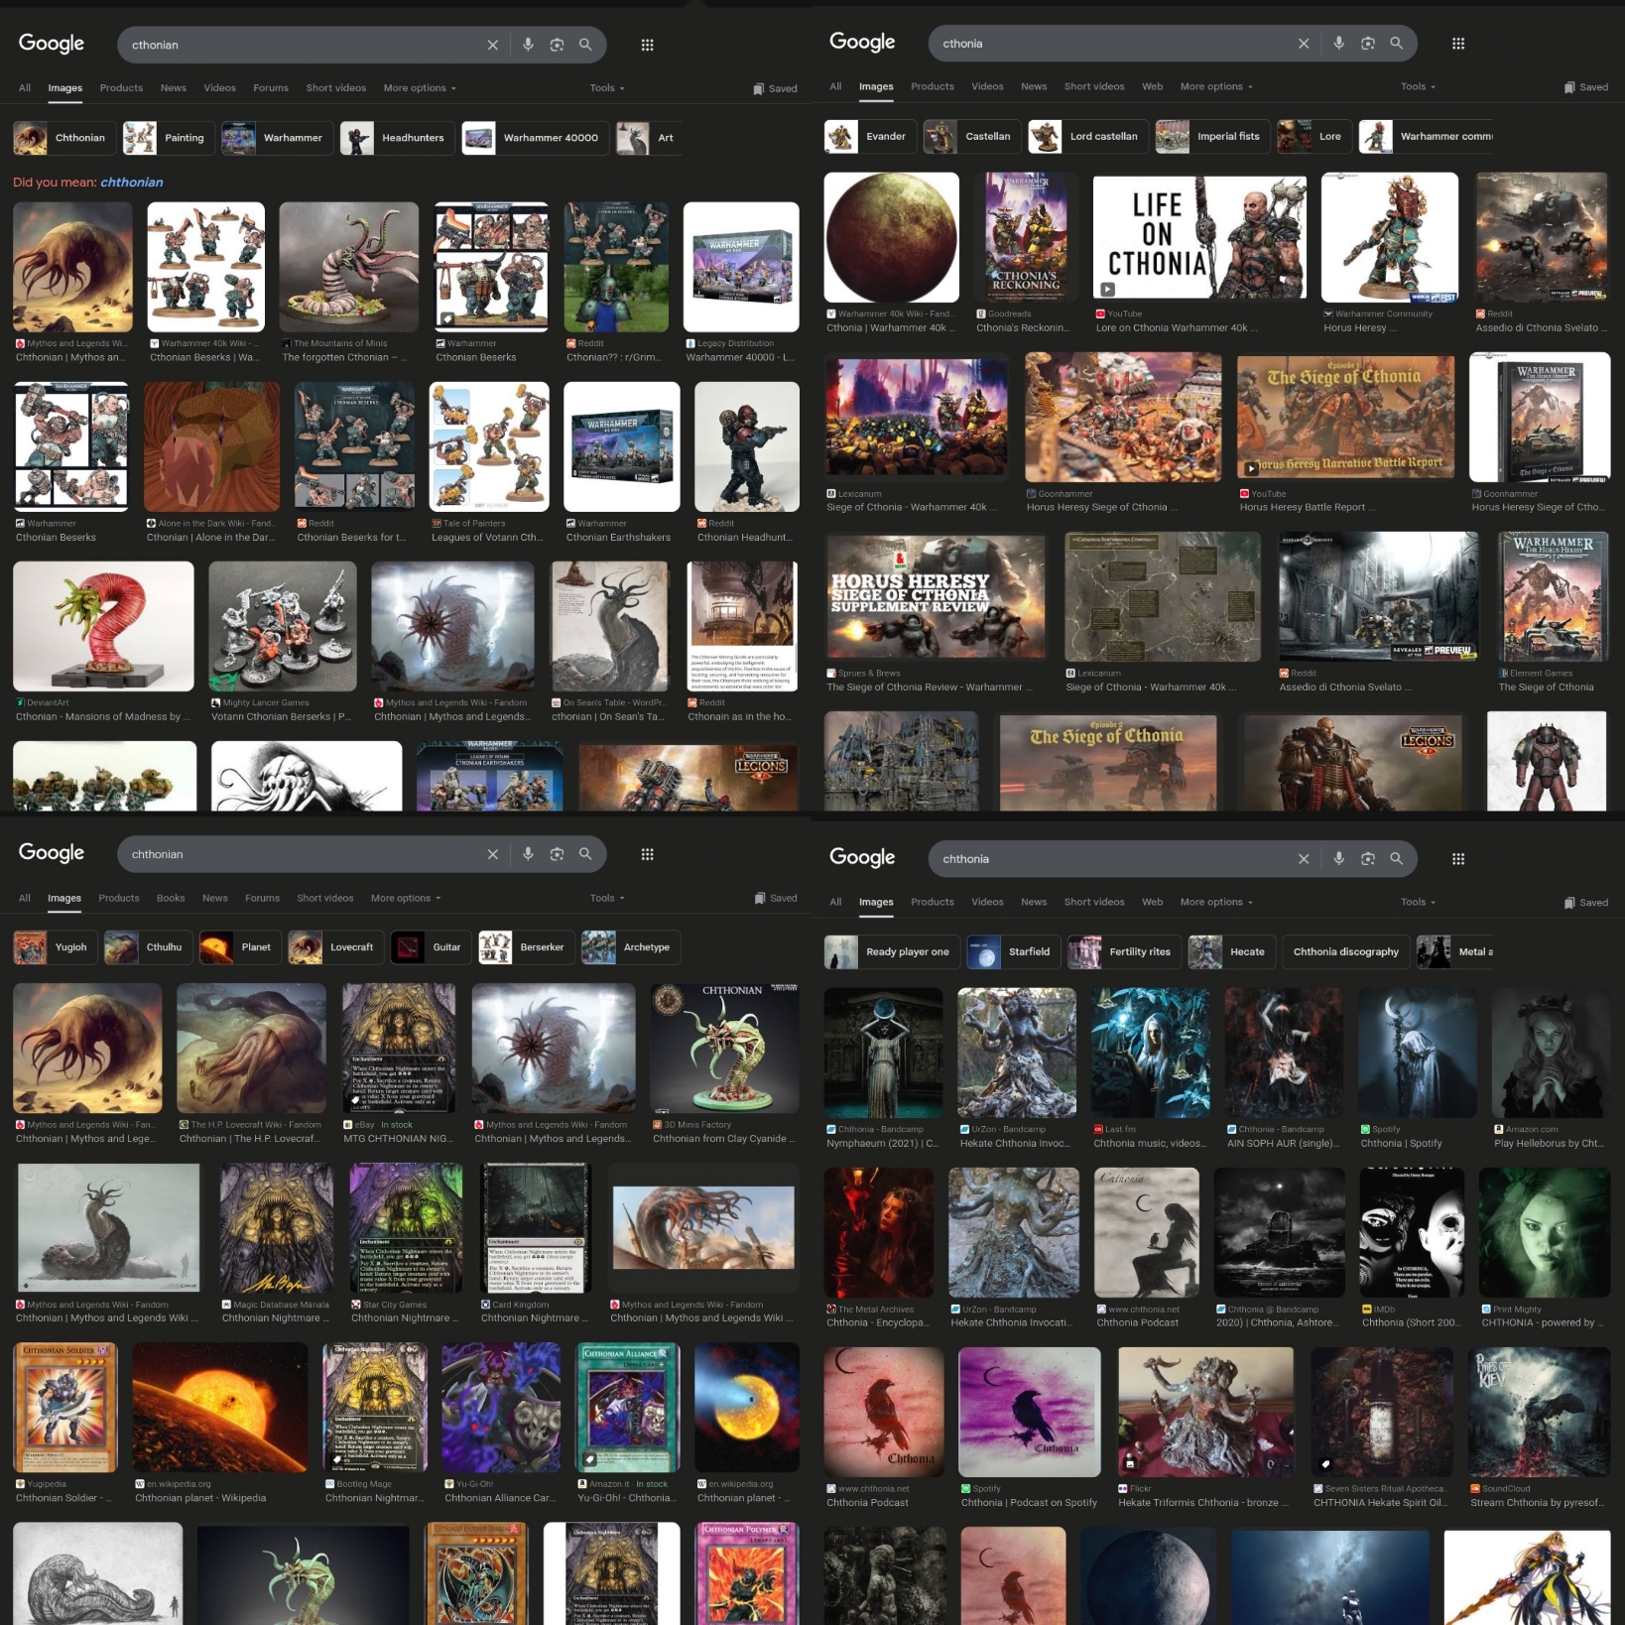Click the Google logo beside the "cthonia" search

tap(862, 43)
